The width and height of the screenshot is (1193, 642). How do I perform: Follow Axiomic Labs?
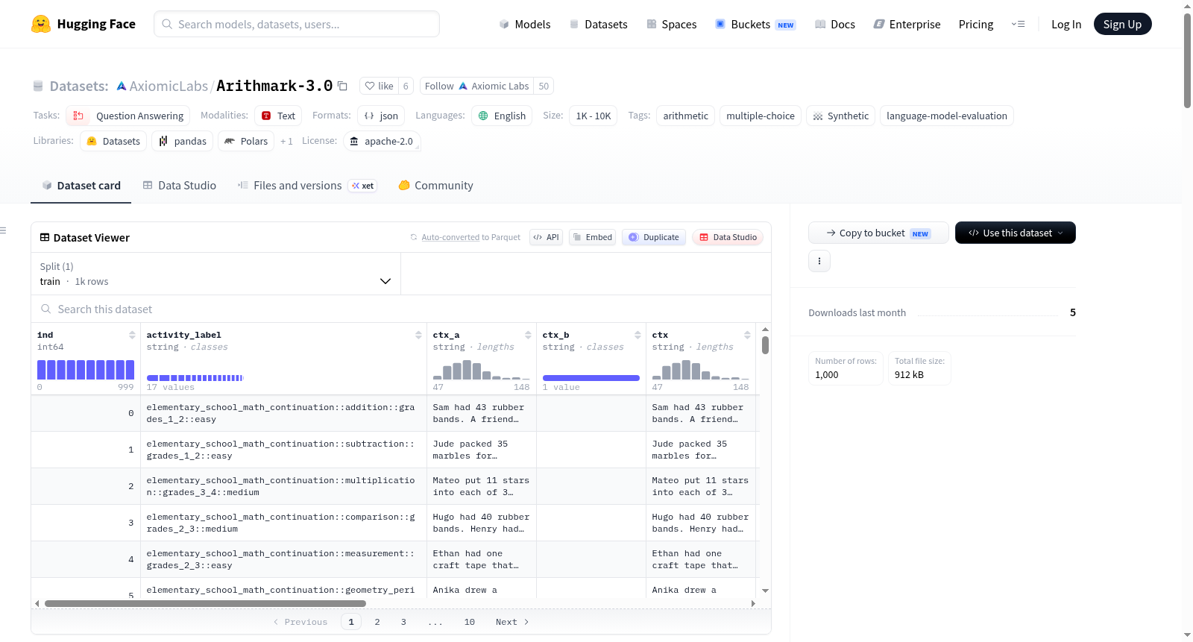(x=476, y=86)
